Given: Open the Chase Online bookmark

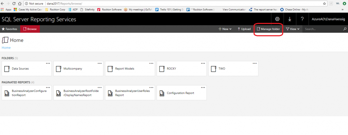Looking at the screenshot, I should [295, 10].
